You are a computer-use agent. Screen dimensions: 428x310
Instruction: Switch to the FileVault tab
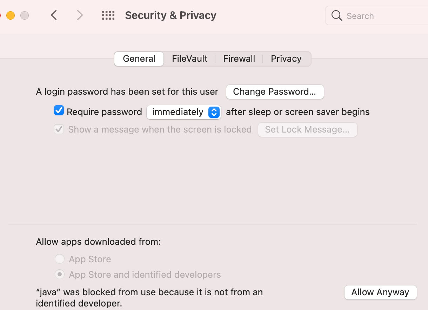tap(189, 59)
